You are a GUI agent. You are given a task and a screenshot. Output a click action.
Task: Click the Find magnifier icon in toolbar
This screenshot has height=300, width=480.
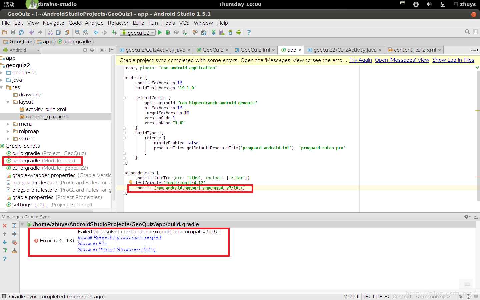point(77,32)
